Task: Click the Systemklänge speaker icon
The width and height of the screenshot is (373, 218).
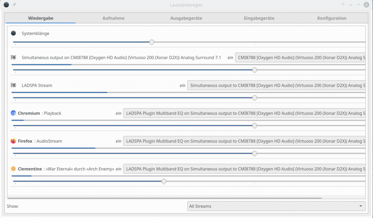Action: click(x=13, y=33)
